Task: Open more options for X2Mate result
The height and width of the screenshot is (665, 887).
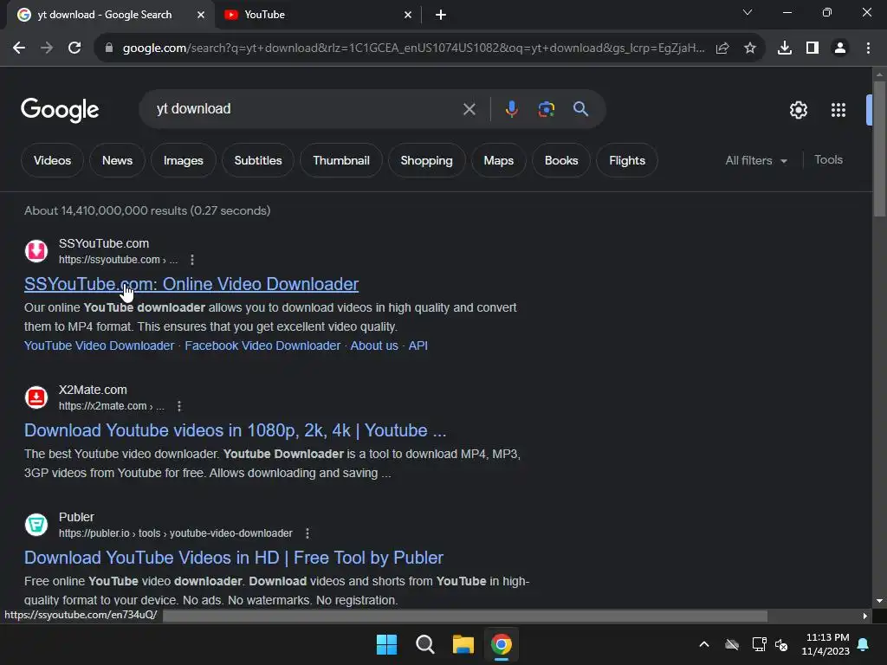Action: (x=179, y=406)
